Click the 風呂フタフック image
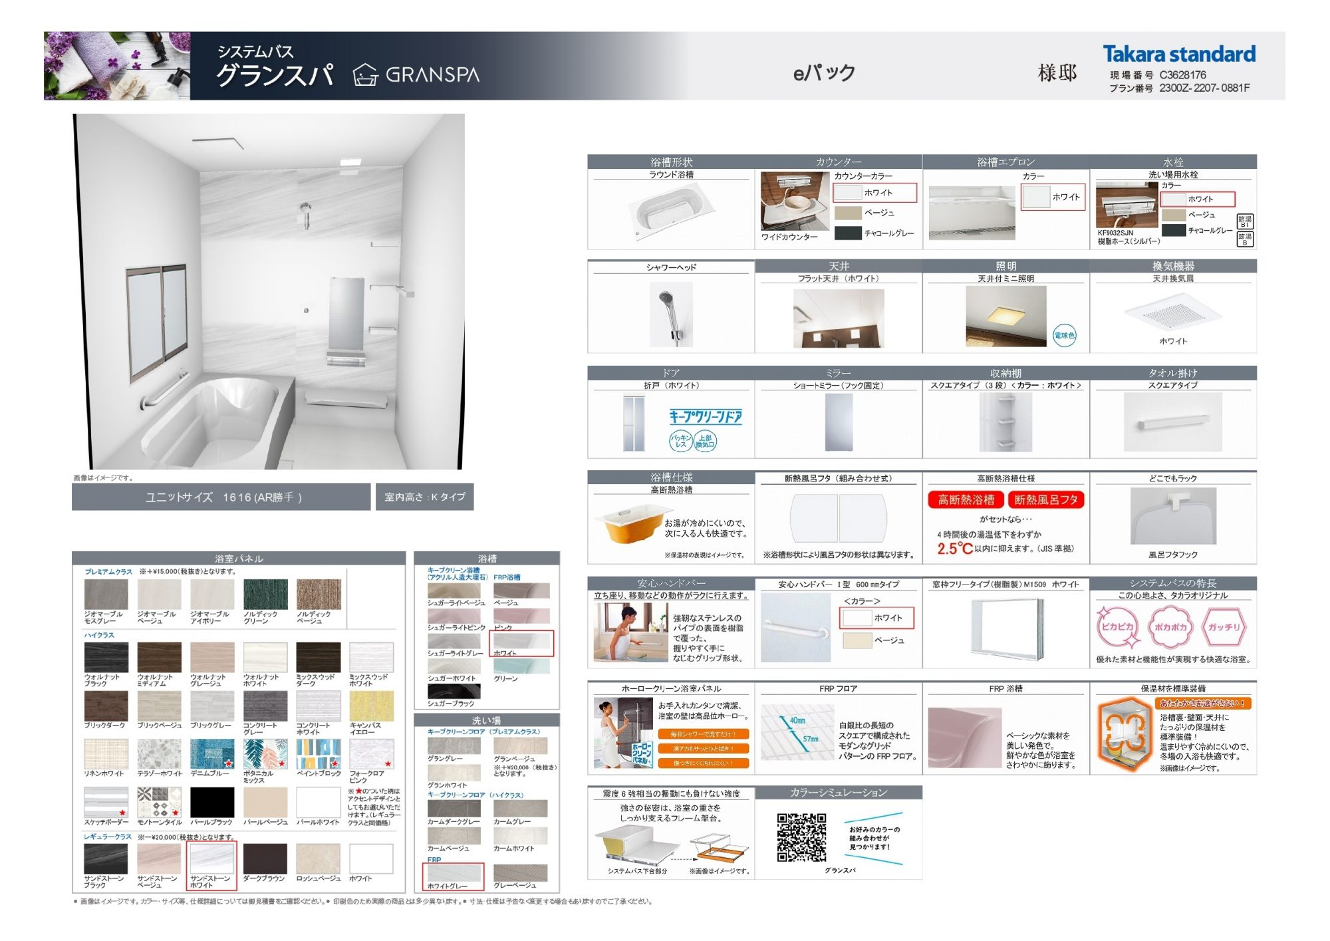 click(1173, 516)
